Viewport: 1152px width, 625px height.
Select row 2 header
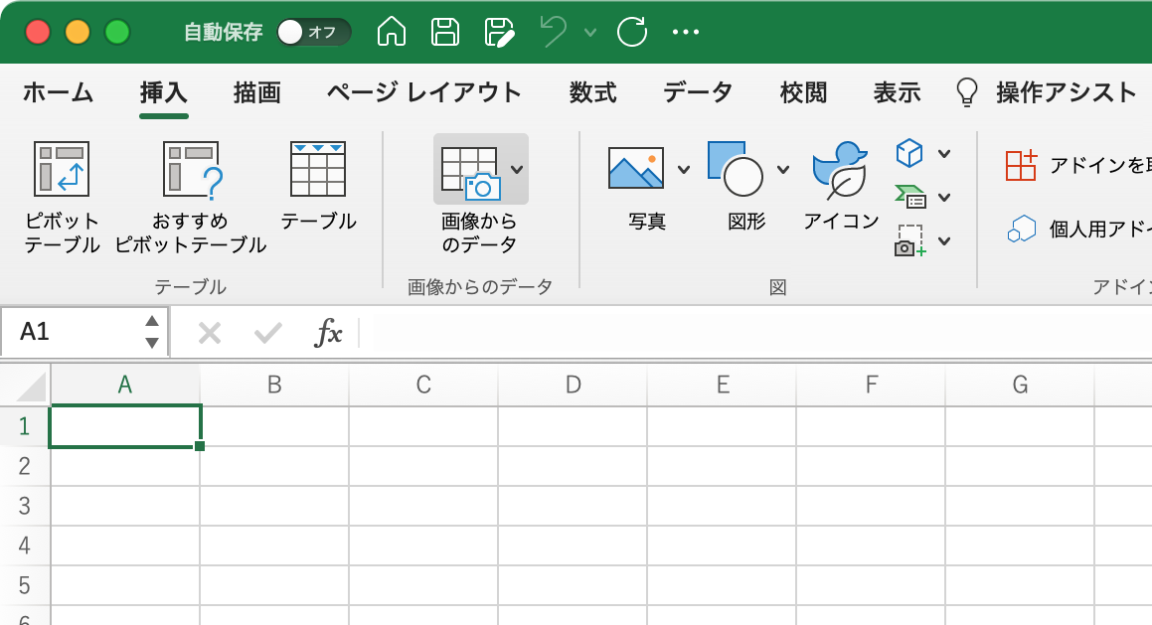pos(25,466)
